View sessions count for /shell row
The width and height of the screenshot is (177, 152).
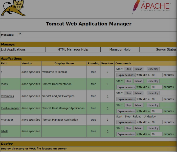click(x=107, y=131)
